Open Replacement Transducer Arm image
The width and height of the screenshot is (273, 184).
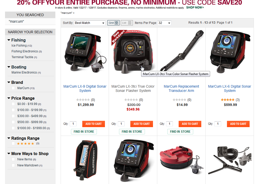pyautogui.click(x=181, y=51)
